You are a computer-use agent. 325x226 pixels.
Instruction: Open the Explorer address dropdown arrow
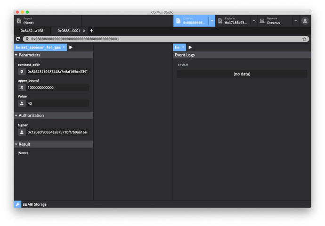click(254, 21)
